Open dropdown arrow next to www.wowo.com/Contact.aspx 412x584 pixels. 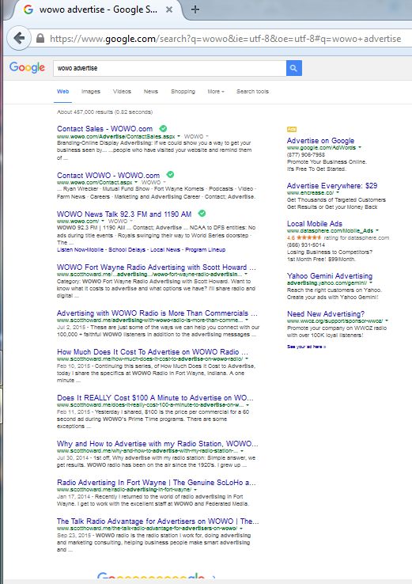[136, 183]
